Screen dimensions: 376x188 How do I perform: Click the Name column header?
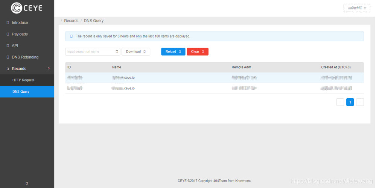point(117,67)
